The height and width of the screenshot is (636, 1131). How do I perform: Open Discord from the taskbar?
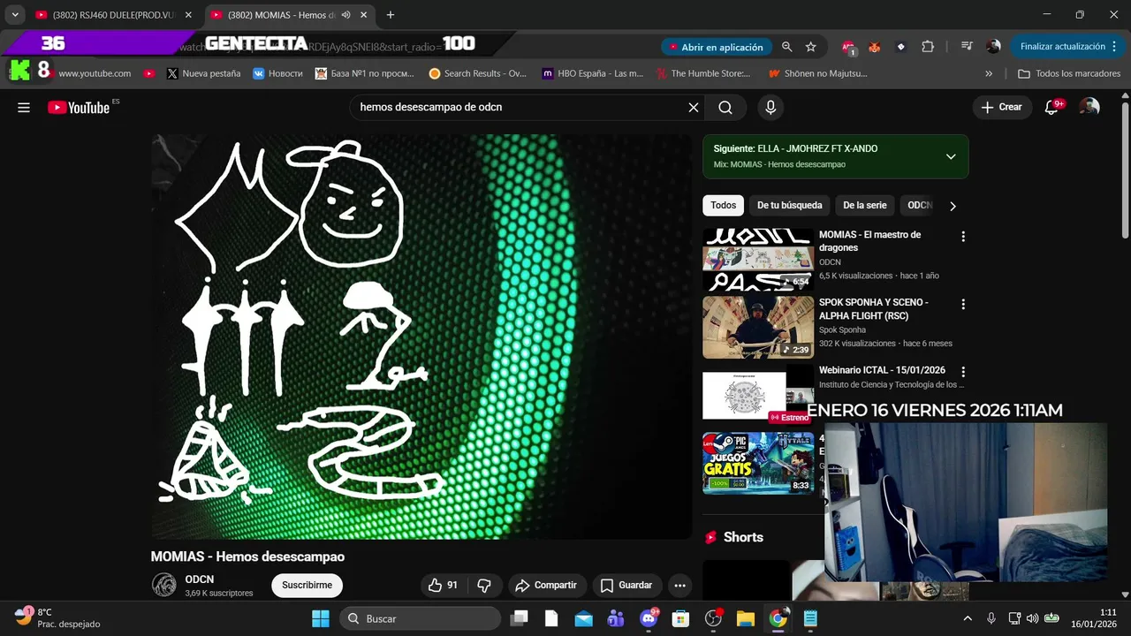click(649, 618)
